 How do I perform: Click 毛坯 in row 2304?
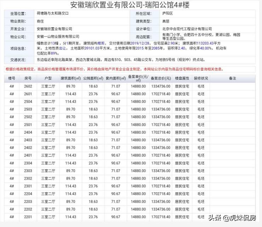[x=201, y=163]
